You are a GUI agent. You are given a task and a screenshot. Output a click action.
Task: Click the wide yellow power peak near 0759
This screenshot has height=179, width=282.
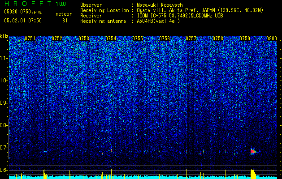coord(253,174)
